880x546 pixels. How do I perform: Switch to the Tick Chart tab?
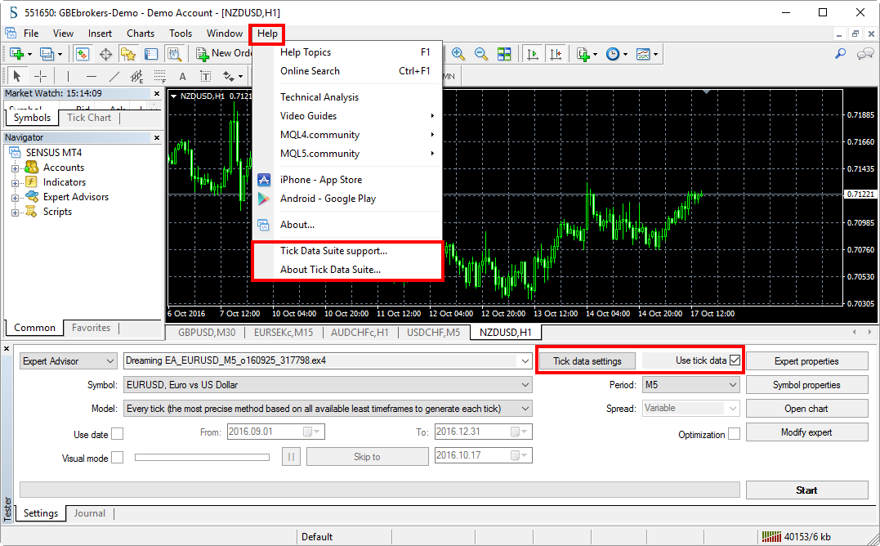(x=89, y=117)
